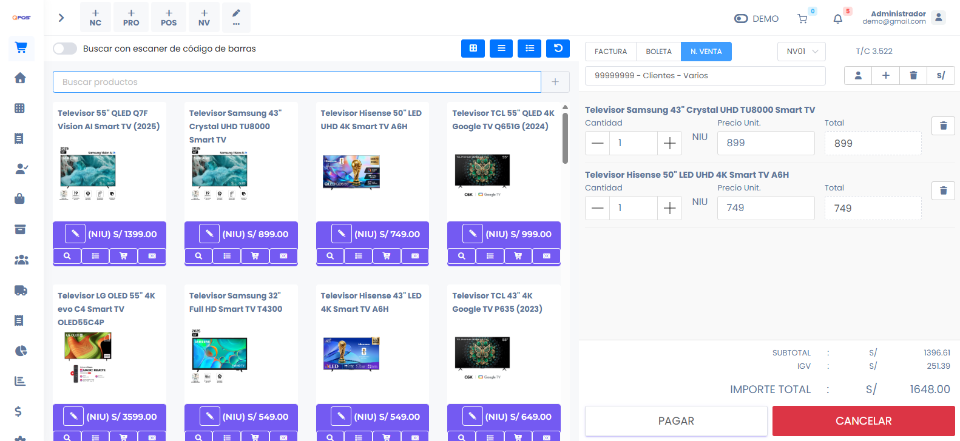
Task: Switch to plain list view layout
Action: [501, 49]
